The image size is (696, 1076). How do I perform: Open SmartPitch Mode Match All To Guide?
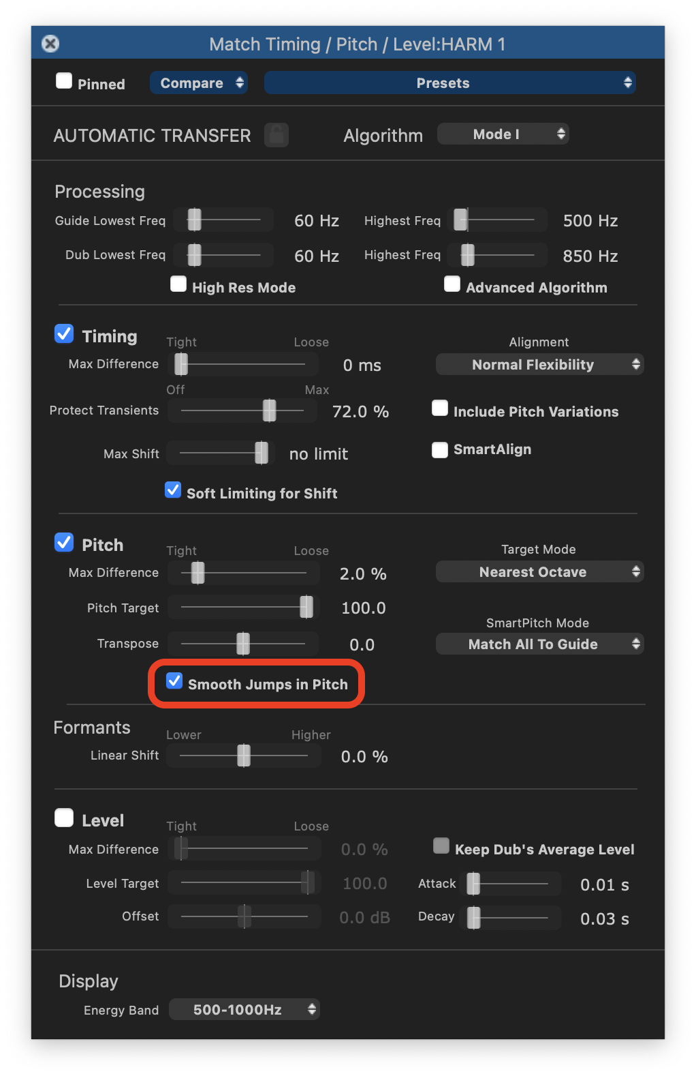(x=539, y=644)
